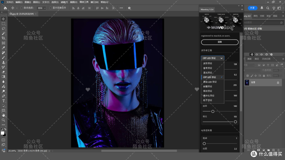The height and width of the screenshot is (160, 285).
Task: Select the Move tool
Action: pos(3,19)
